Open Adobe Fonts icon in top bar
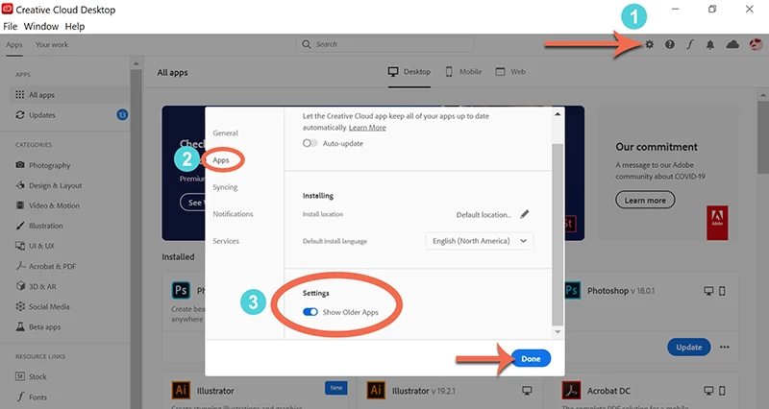 [690, 44]
